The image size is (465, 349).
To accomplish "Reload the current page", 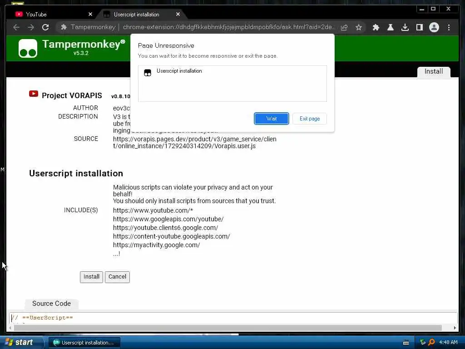I will [x=45, y=27].
